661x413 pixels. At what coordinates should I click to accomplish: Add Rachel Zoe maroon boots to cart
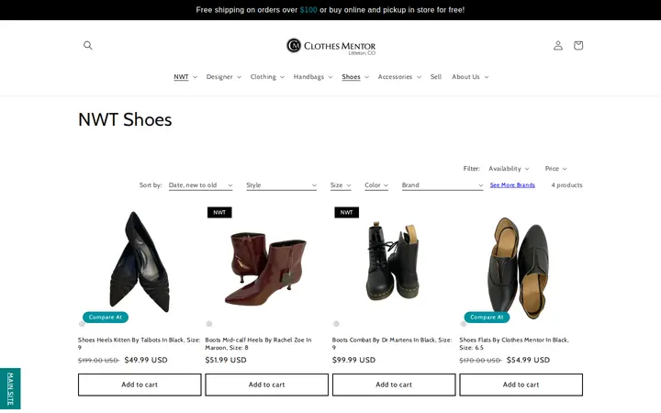pos(267,385)
